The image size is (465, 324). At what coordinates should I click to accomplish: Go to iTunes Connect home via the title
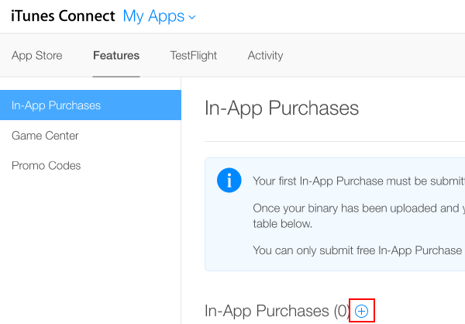[x=63, y=16]
